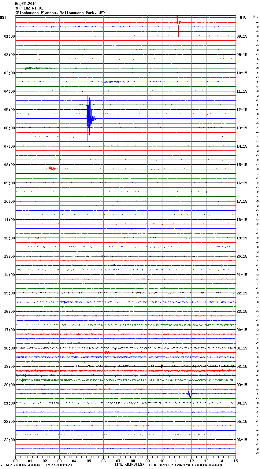Click the 06:15 UTC time label
Viewport: 260px width, 469px height.
click(x=242, y=440)
